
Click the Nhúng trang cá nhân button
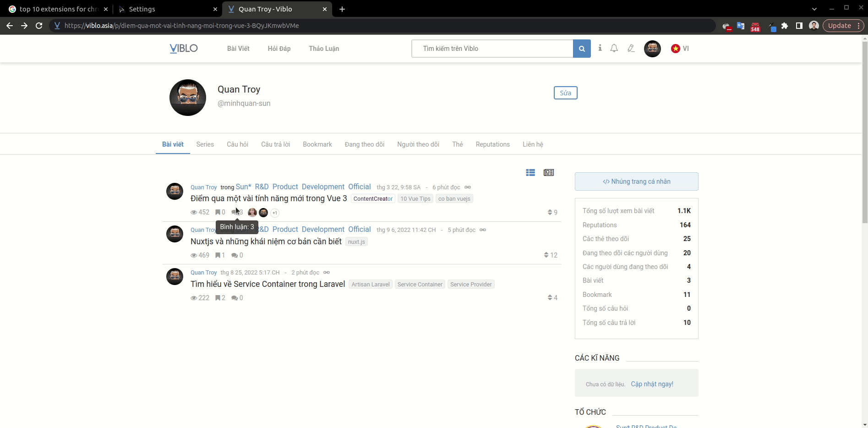point(637,181)
